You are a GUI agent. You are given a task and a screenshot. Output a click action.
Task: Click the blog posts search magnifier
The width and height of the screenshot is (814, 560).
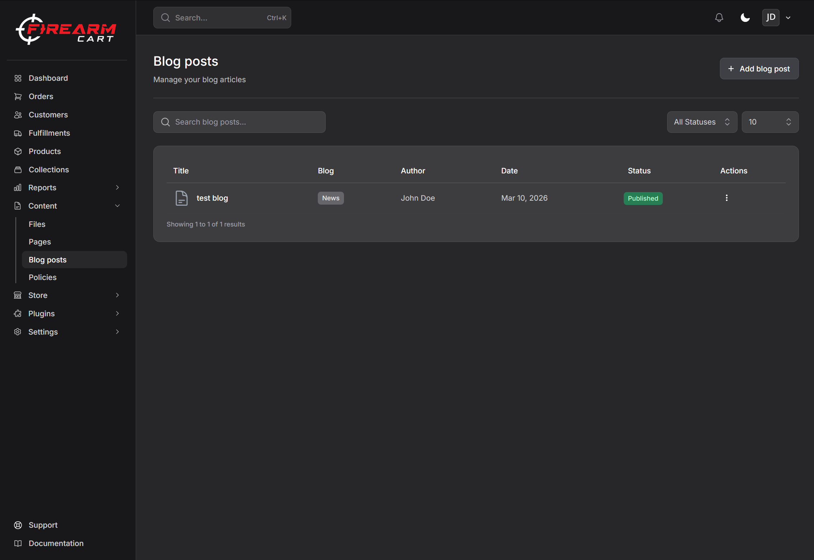166,122
